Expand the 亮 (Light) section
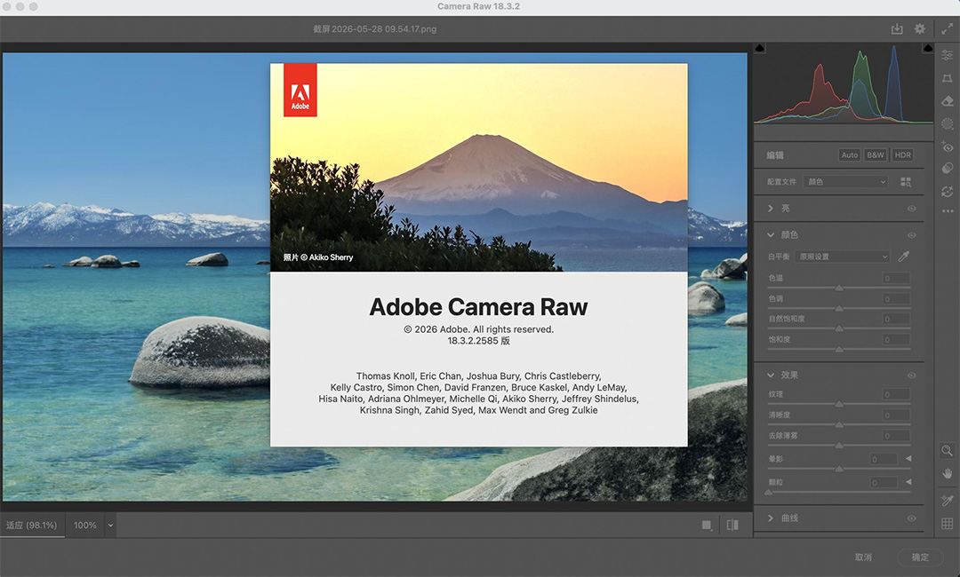The width and height of the screenshot is (960, 577). 771,209
